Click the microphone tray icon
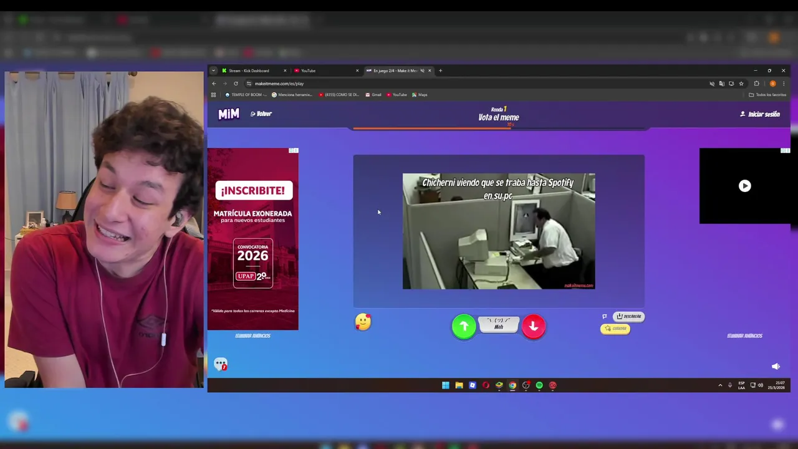Image resolution: width=798 pixels, height=449 pixels. (x=730, y=385)
